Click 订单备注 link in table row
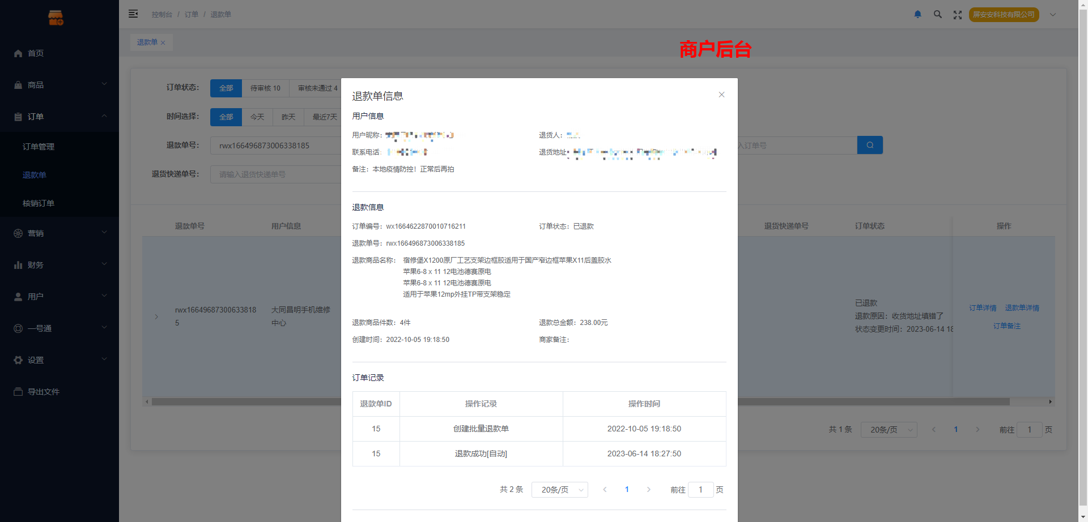Image resolution: width=1088 pixels, height=522 pixels. click(1007, 326)
